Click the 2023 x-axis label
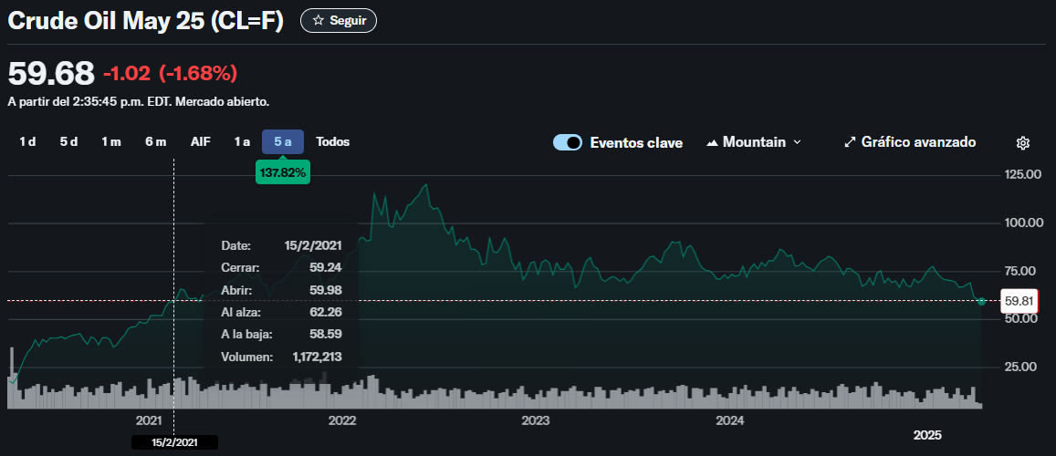Image resolution: width=1056 pixels, height=456 pixels. 536,421
